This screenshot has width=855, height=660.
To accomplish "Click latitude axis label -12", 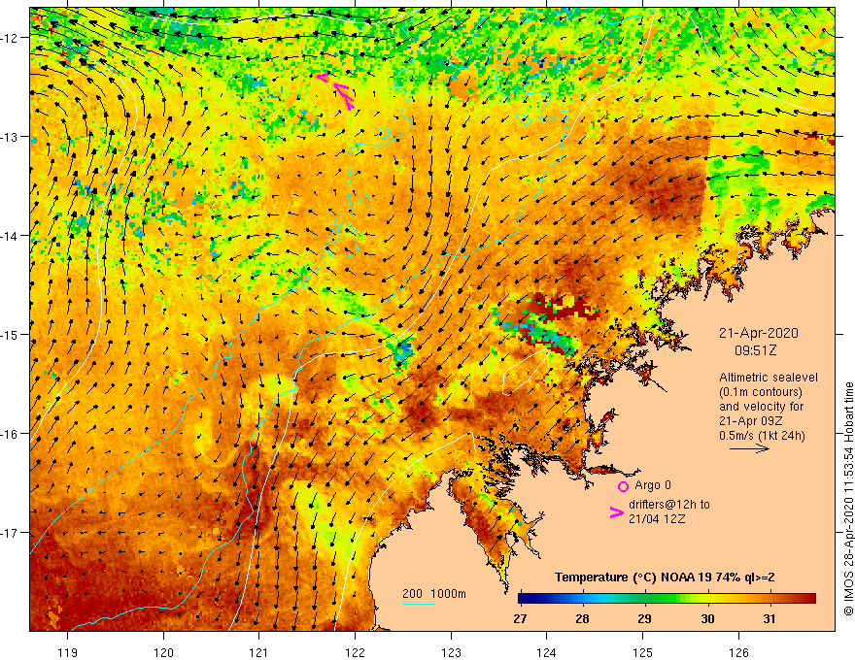I will coord(11,38).
